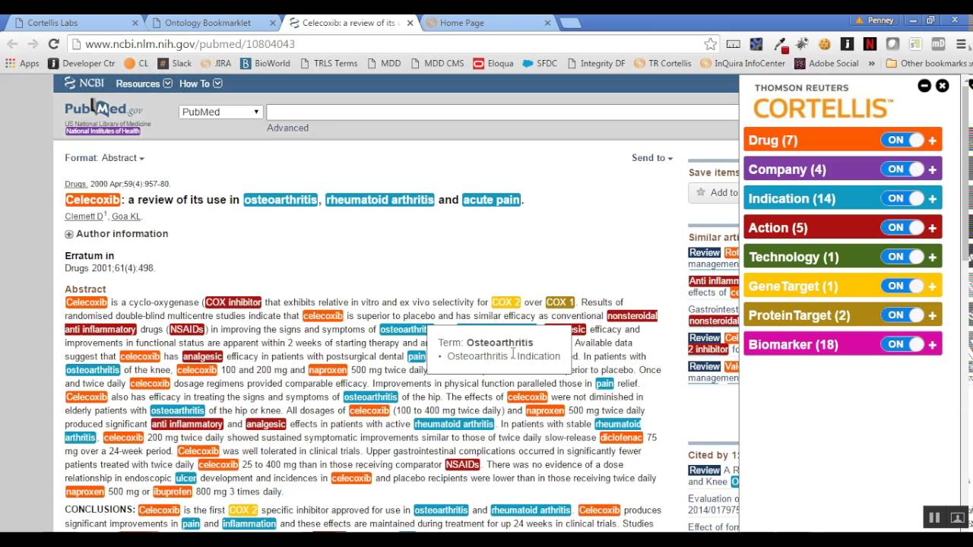
Task: Expand the Company category plus sign
Action: pos(933,169)
